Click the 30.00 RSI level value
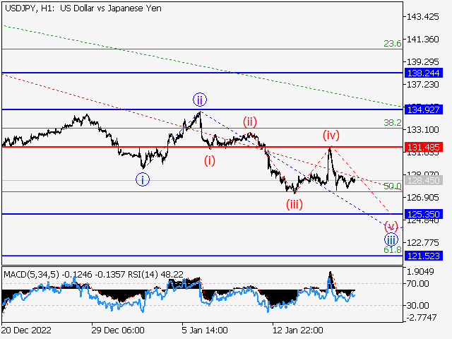The image size is (452, 339). [417, 305]
